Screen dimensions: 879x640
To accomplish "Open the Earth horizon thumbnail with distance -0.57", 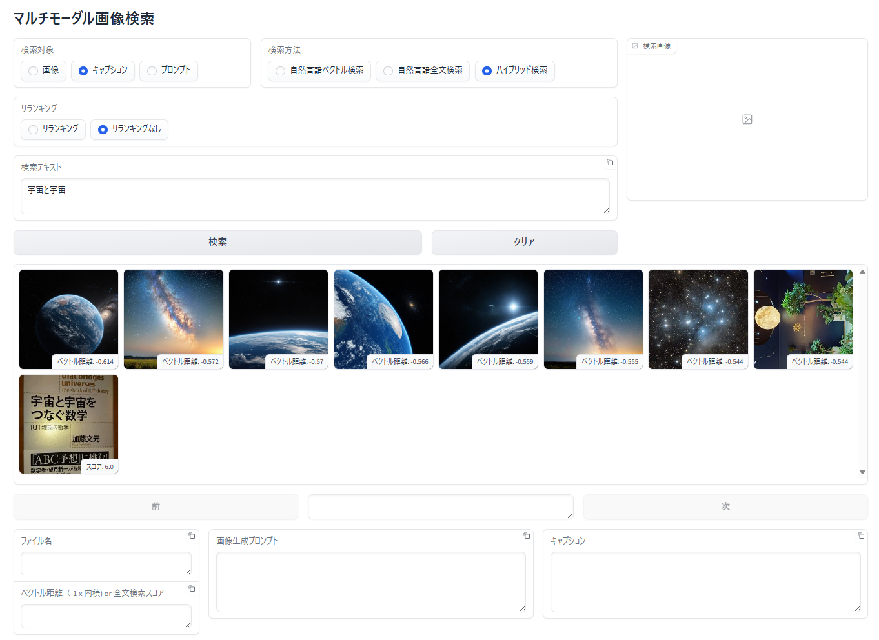I will 278,319.
